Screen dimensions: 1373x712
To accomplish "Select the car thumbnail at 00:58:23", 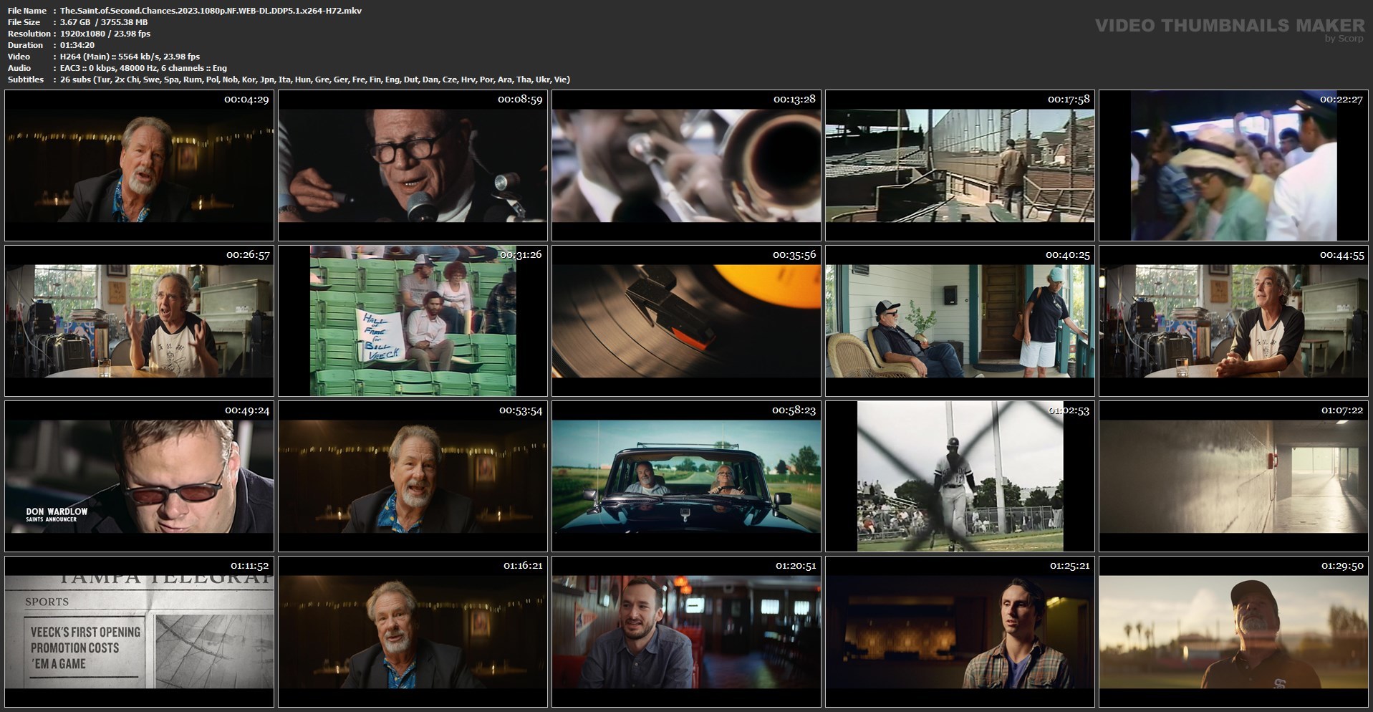I will coord(687,476).
